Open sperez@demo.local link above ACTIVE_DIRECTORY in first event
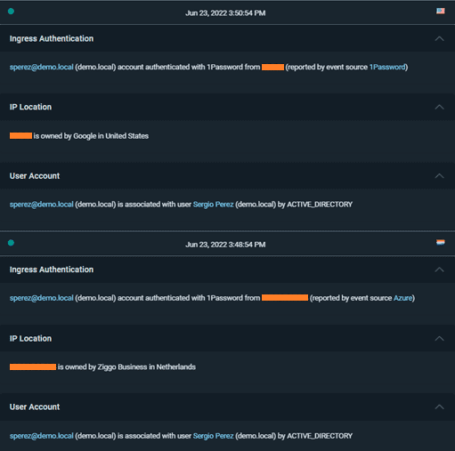 point(42,205)
